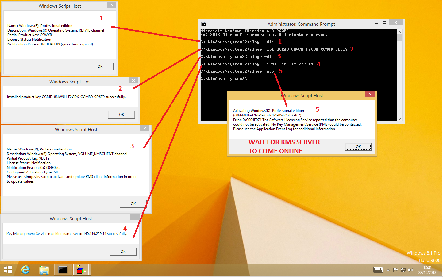Close the Administrator: Command Prompt window

[396, 22]
